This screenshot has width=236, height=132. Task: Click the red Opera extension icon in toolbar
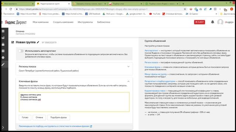tap(191, 9)
